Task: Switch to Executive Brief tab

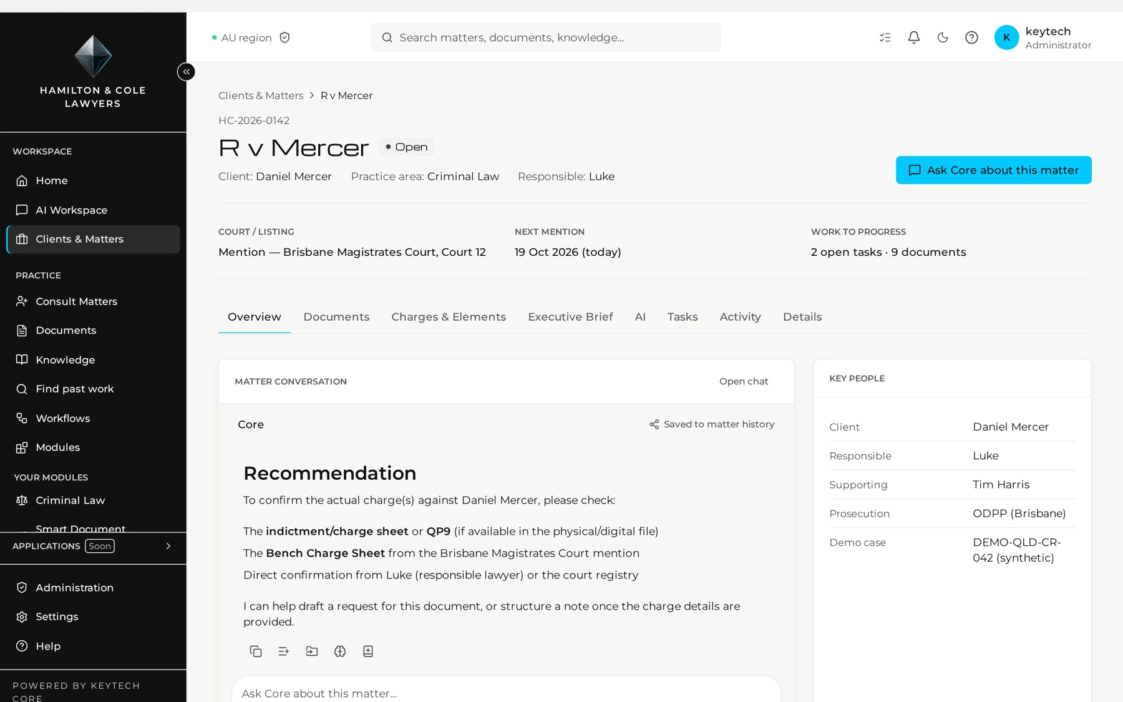Action: coord(570,317)
